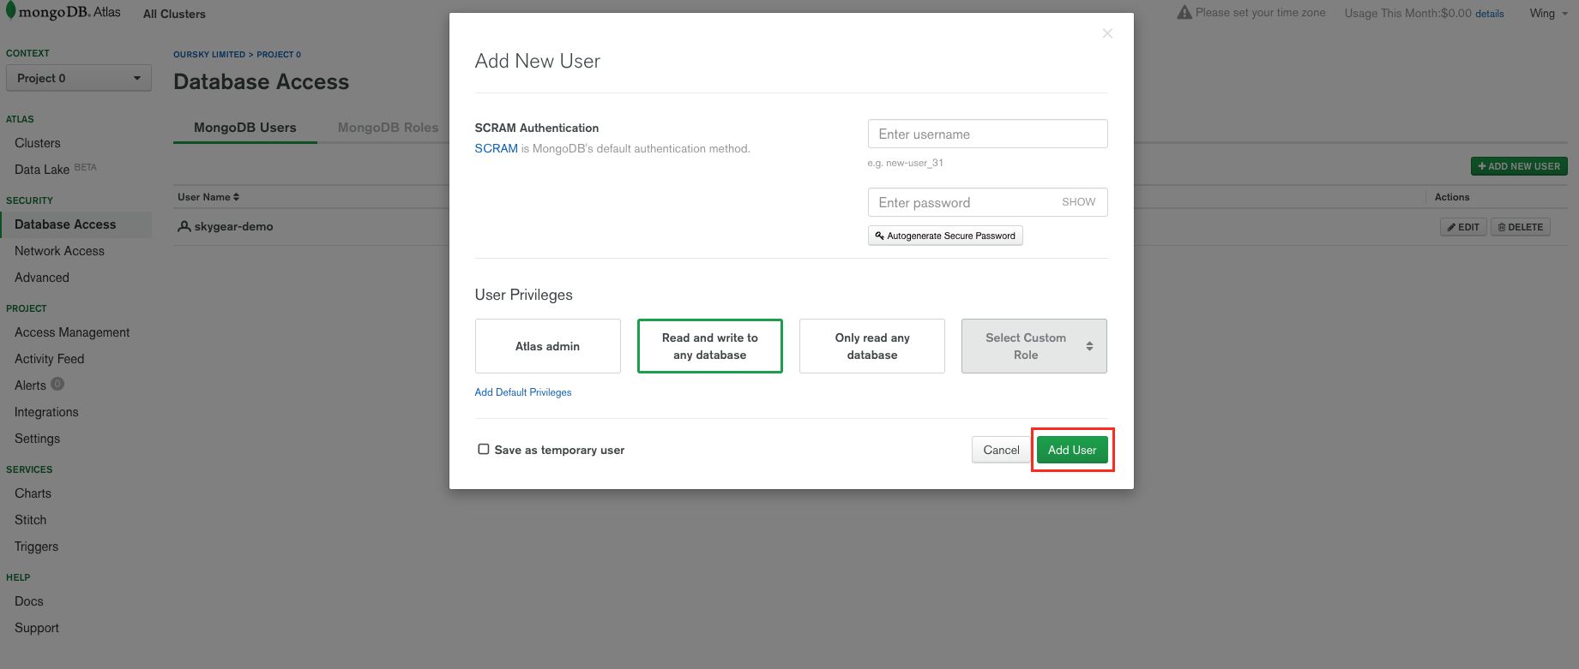Viewport: 1579px width, 669px height.
Task: Select the Atlas admin privilege
Action: click(x=547, y=346)
